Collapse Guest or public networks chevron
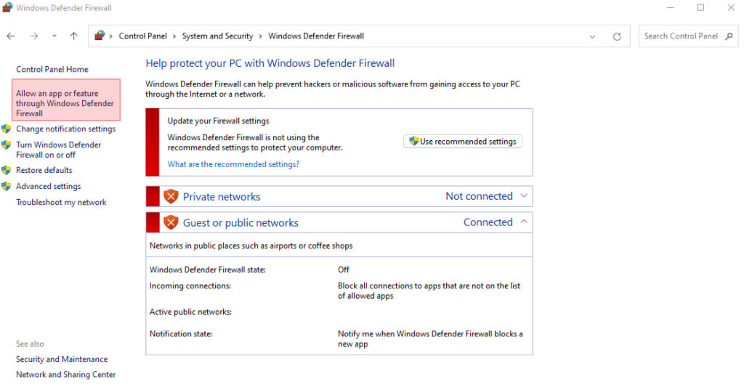This screenshot has height=388, width=744. coord(524,222)
